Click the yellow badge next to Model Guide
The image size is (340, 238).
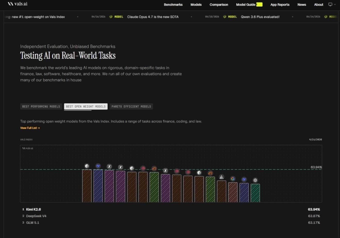tap(259, 4)
